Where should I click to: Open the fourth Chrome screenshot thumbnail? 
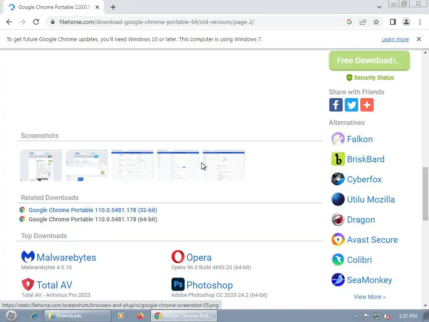(178, 165)
